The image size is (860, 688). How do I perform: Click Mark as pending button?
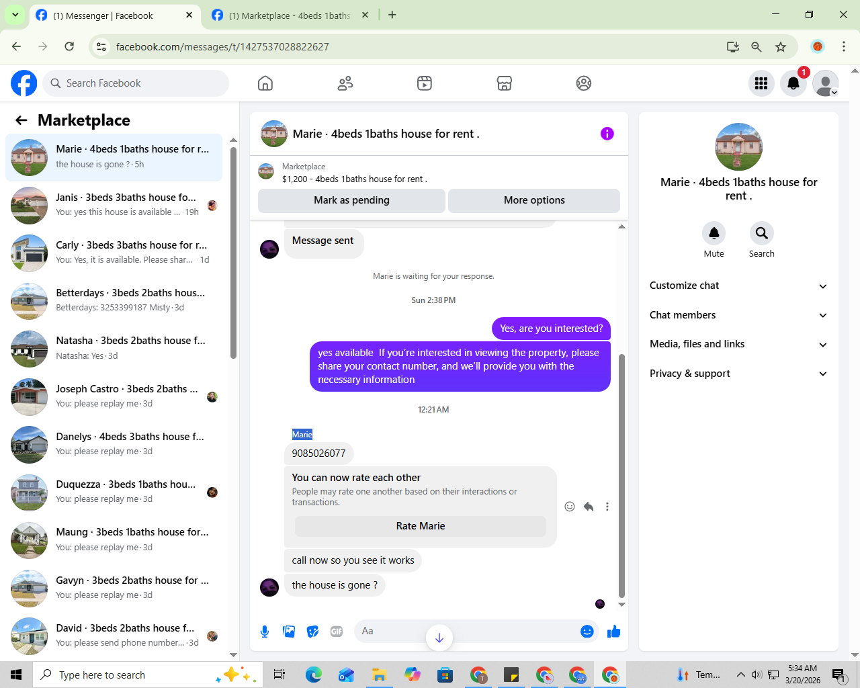tap(351, 200)
